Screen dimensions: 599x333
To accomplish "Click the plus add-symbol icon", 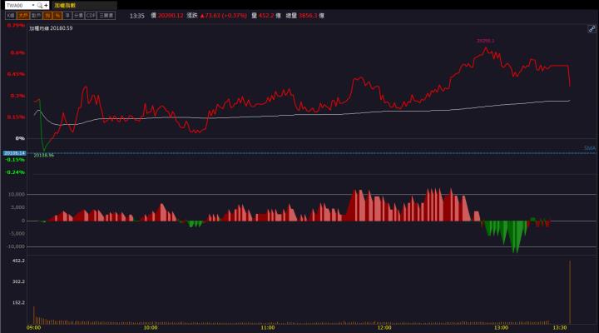I will pyautogui.click(x=47, y=5).
